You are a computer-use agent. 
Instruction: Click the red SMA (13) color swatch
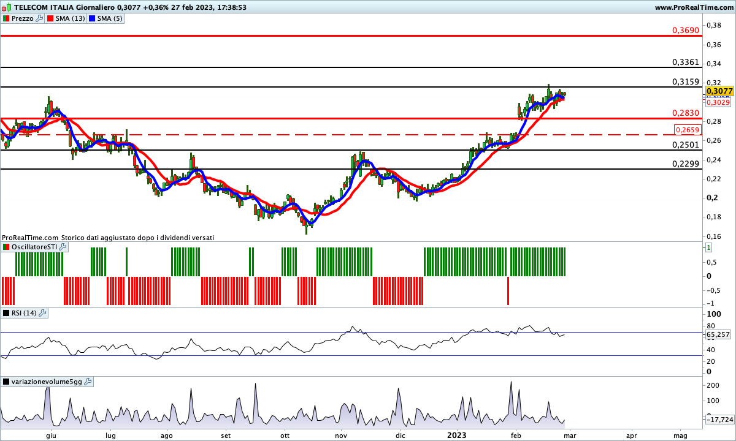51,18
